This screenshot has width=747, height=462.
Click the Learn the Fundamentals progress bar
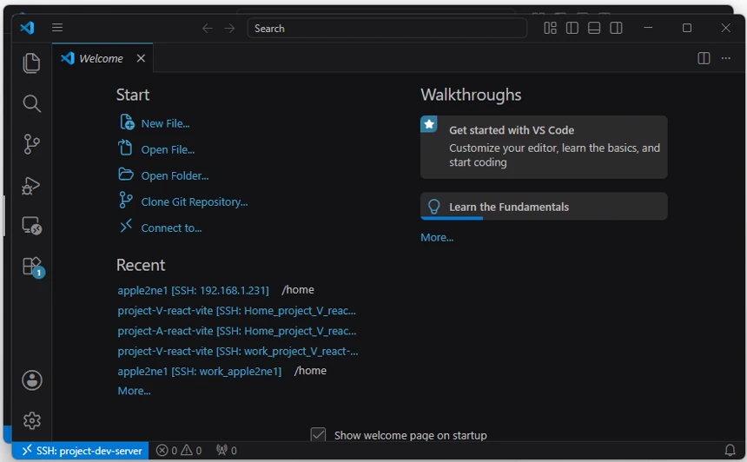(452, 218)
